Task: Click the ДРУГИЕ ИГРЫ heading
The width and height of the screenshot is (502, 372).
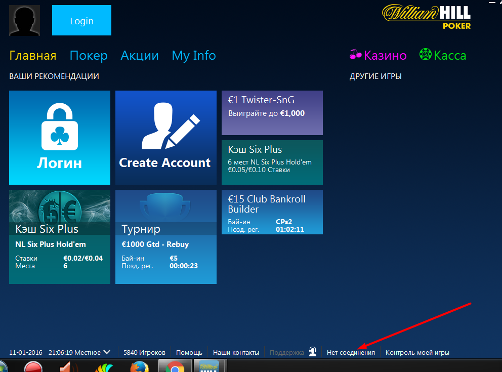Action: point(375,76)
